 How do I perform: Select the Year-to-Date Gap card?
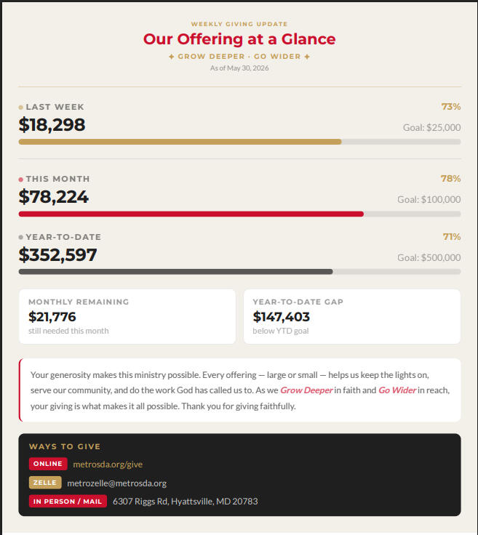(x=352, y=317)
